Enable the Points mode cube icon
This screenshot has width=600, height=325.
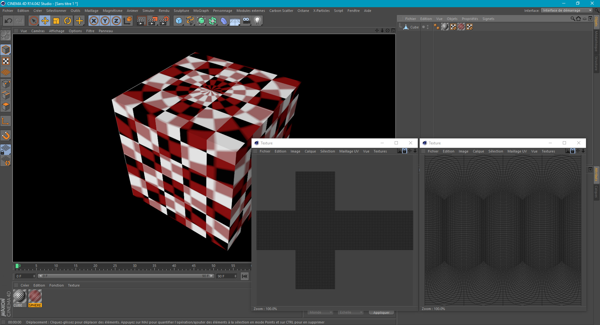[x=6, y=84]
